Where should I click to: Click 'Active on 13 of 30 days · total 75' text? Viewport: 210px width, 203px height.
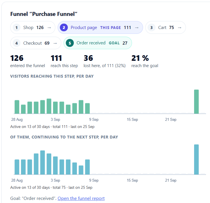pos(38,187)
